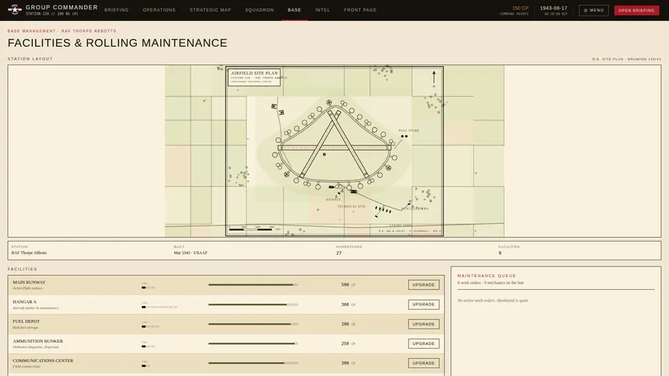Click 'No active work orders' message
Image resolution: width=669 pixels, height=376 pixels.
coord(492,301)
